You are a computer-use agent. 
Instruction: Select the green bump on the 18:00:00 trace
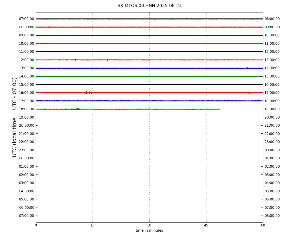pos(77,109)
